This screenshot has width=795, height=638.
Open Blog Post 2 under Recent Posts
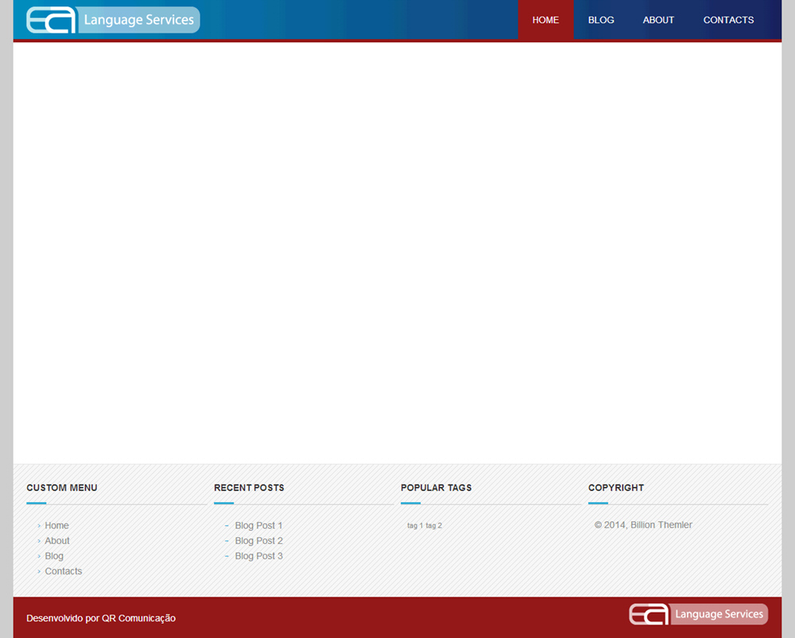pyautogui.click(x=258, y=541)
